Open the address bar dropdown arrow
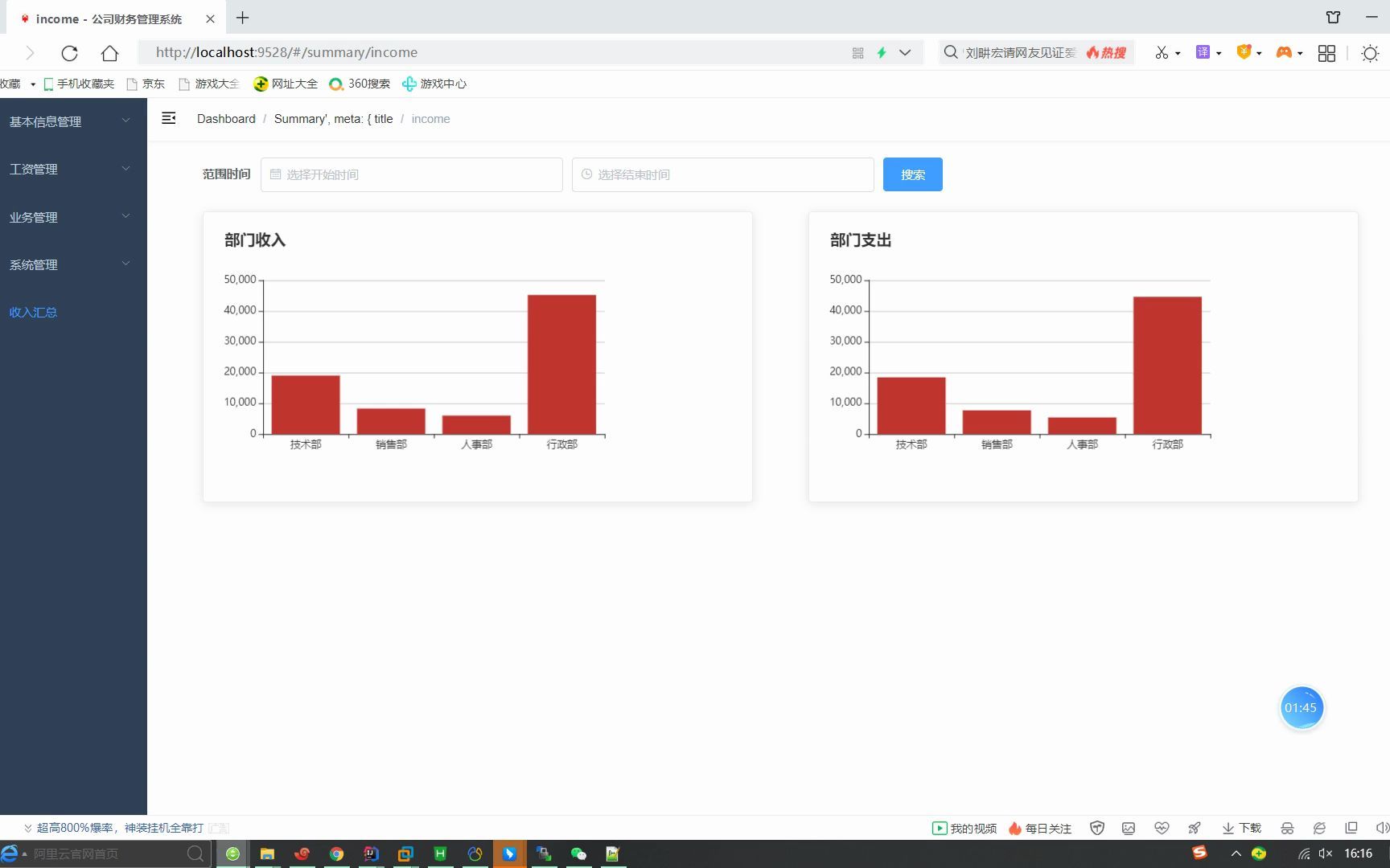The image size is (1390, 868). pyautogui.click(x=905, y=53)
